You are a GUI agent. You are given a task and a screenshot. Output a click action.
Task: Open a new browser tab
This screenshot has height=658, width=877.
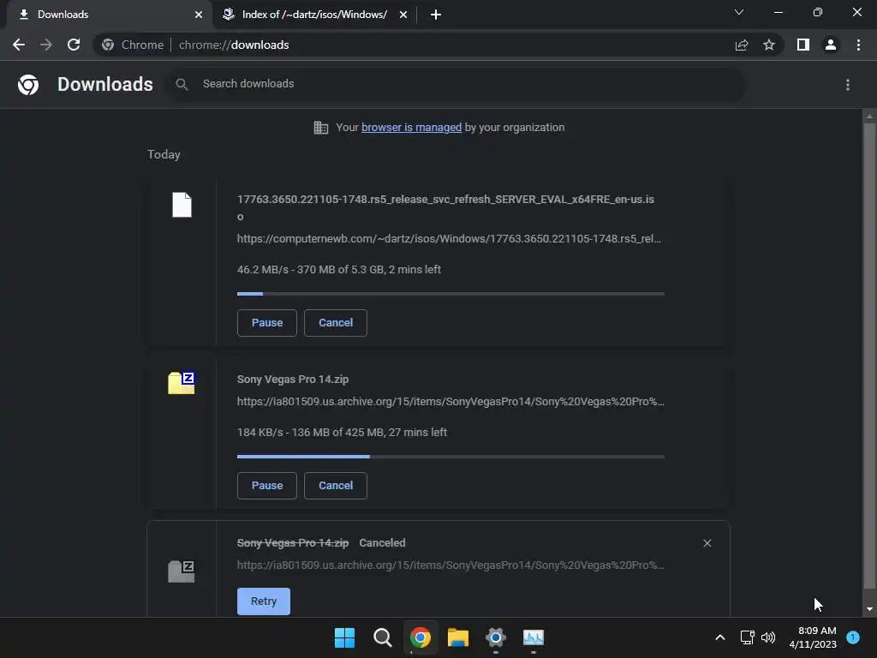[436, 15]
